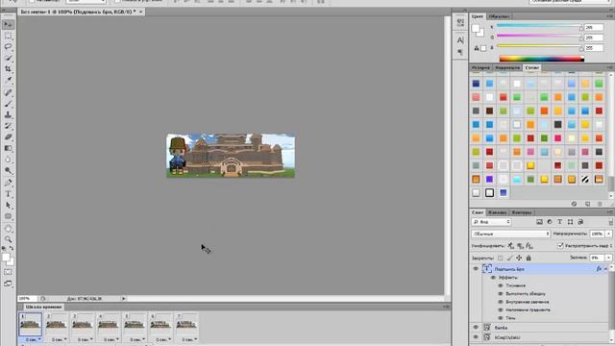Viewport: 615px width, 346px height.
Task: Select the Eyedropper tool
Action: (x=8, y=80)
